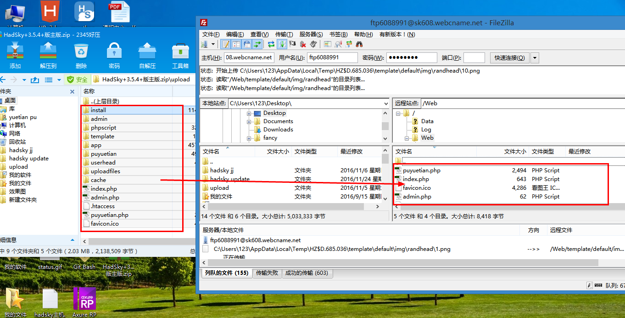The height and width of the screenshot is (318, 625).
Task: Click the 快速连接 button
Action: click(x=510, y=57)
